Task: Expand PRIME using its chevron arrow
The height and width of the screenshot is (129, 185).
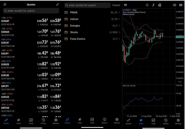Action: click(120, 12)
